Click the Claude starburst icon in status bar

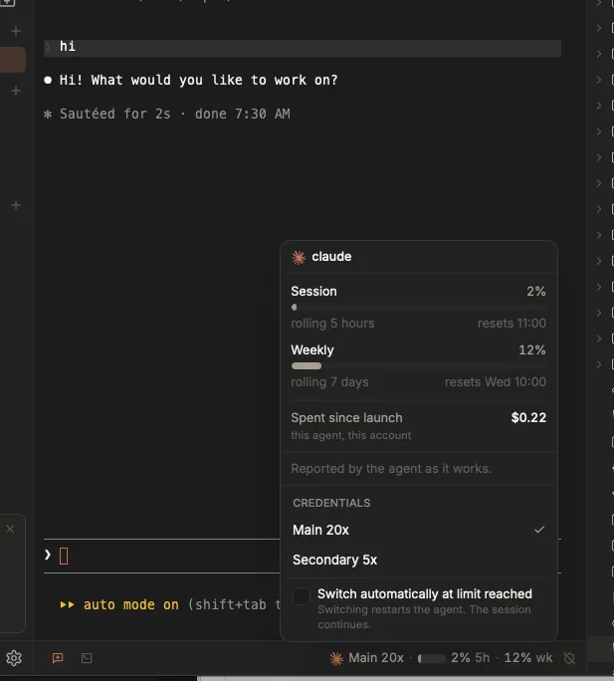(336, 658)
